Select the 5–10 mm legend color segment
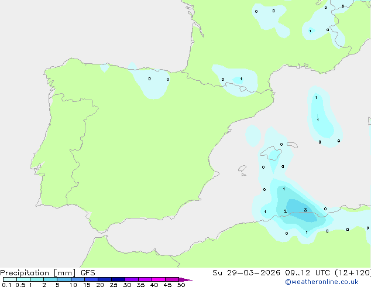This screenshot has width=371, height=287. pos(64,279)
